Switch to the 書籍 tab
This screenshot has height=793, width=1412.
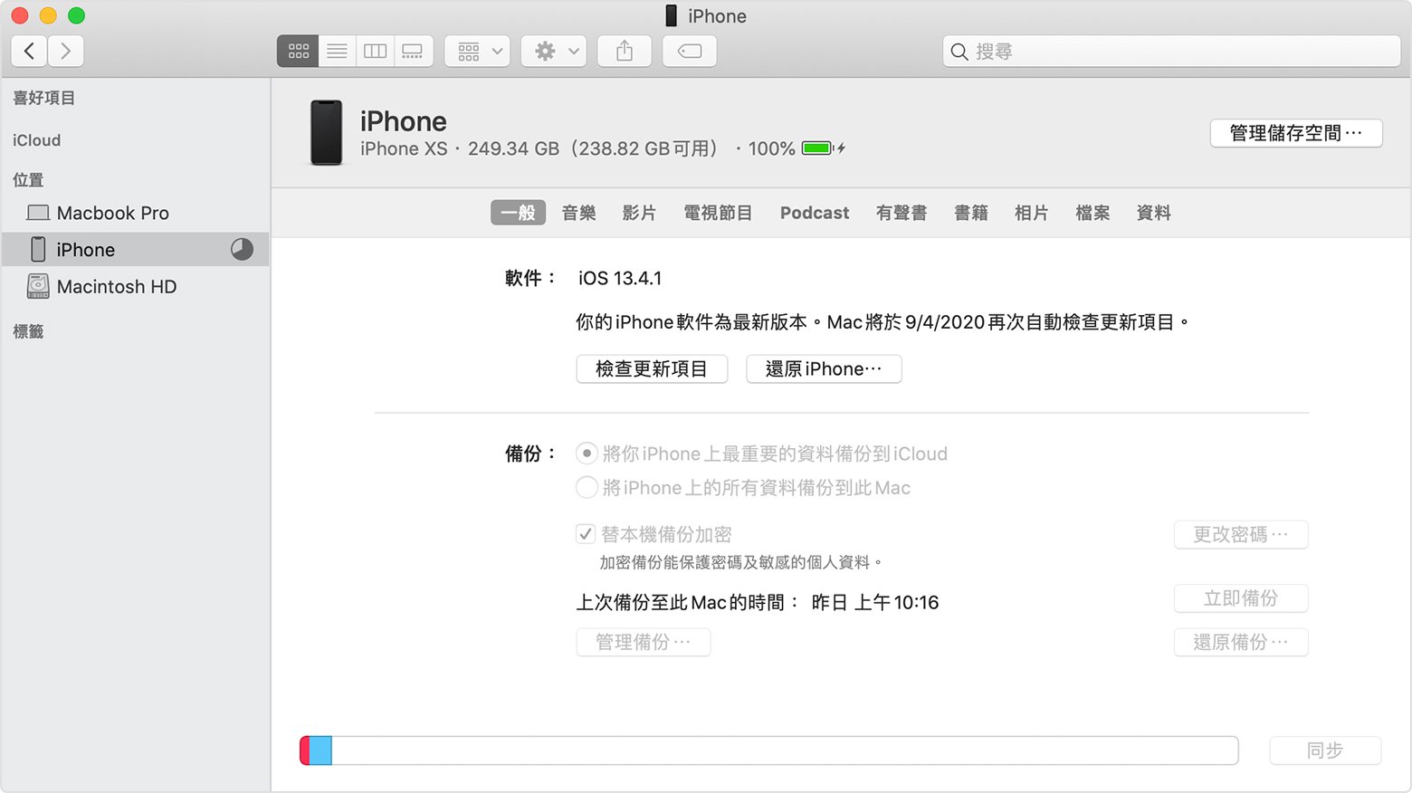[x=971, y=213]
